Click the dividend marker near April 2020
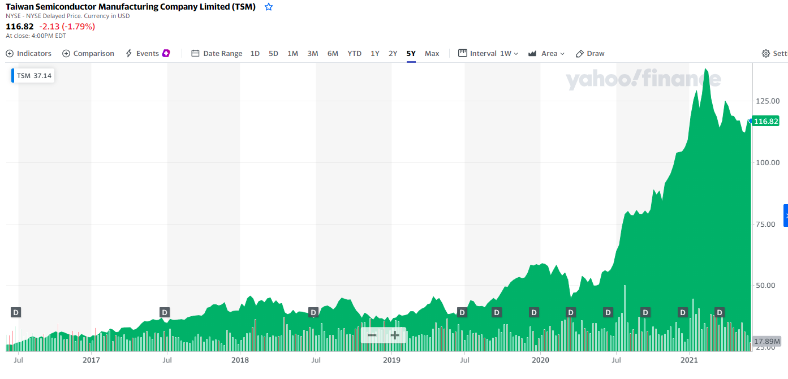 click(571, 312)
